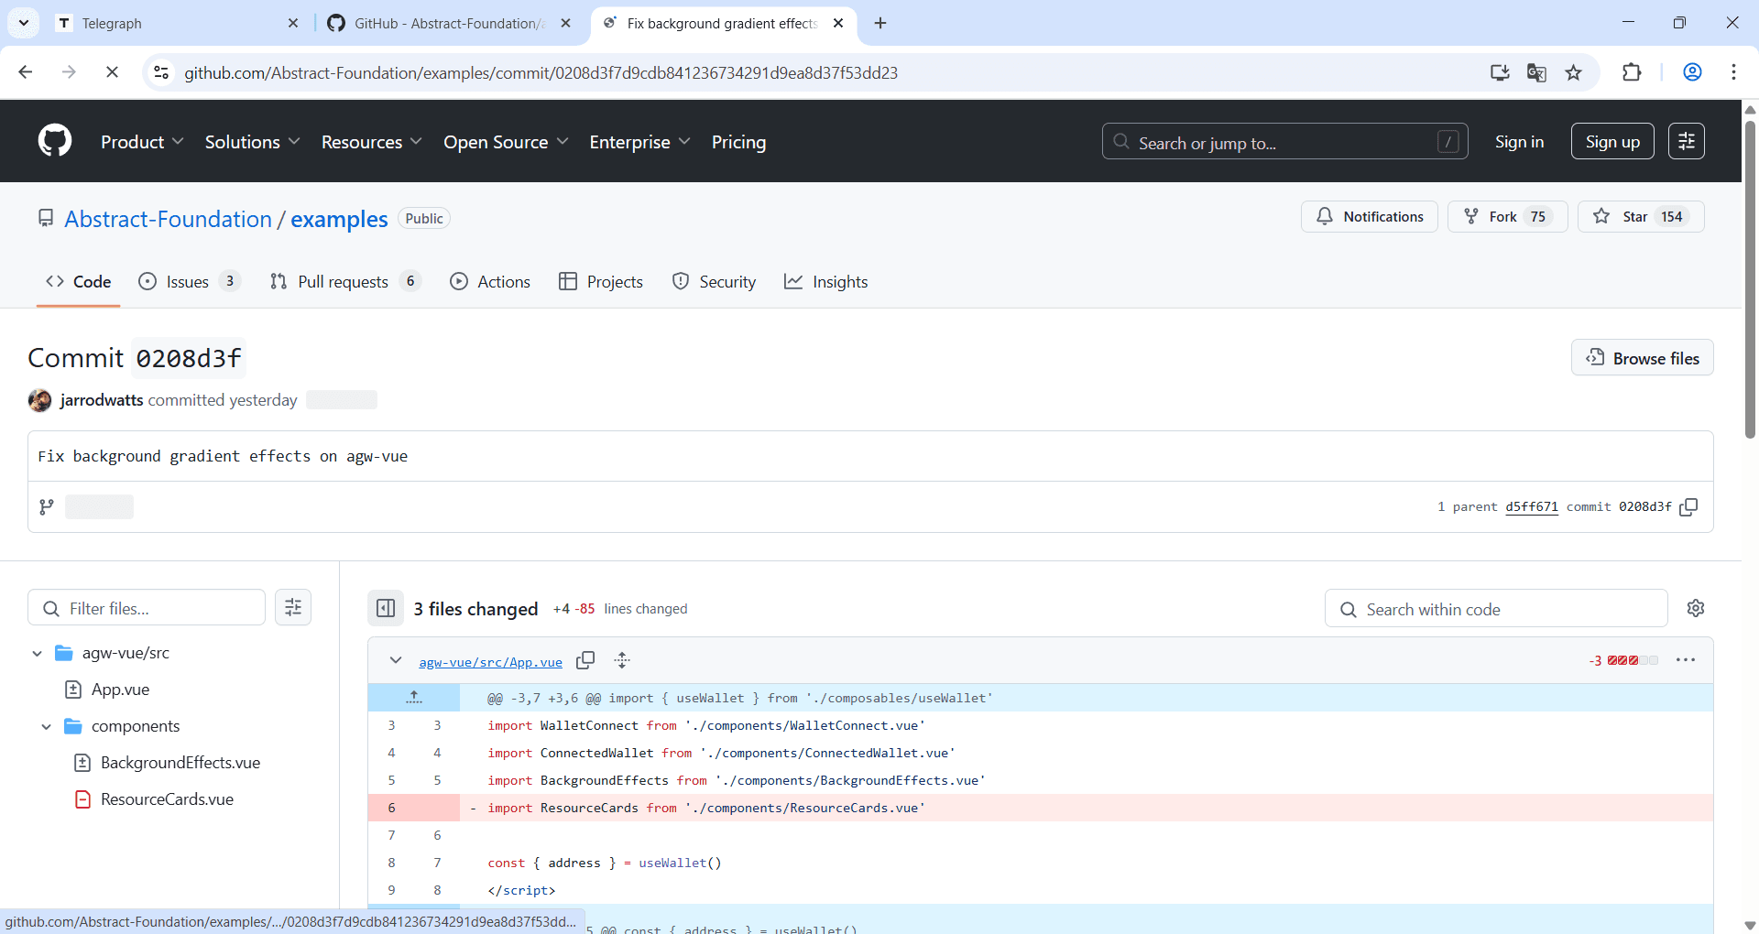Click the Sign up button
This screenshot has height=934, width=1759.
click(1612, 141)
